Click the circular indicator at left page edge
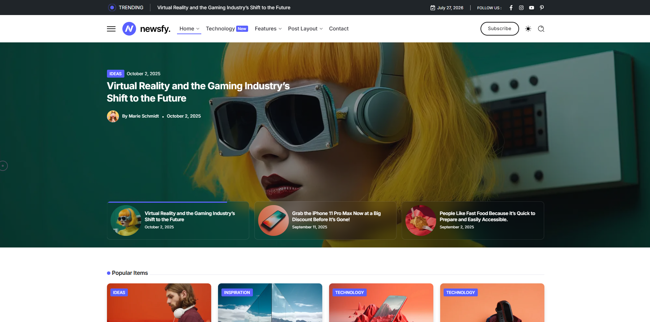Viewport: 650px width, 322px height. [3, 166]
